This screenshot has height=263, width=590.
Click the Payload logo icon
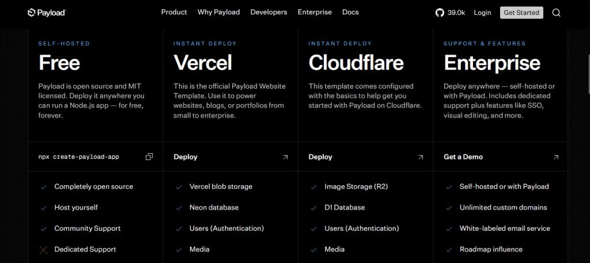32,12
